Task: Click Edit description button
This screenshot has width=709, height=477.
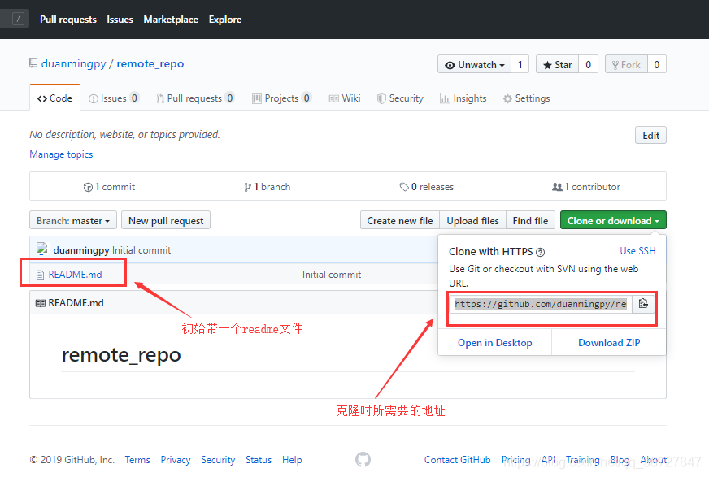Action: pos(650,135)
